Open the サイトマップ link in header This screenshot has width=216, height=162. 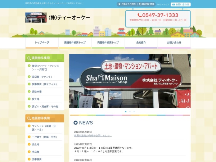click(163, 5)
